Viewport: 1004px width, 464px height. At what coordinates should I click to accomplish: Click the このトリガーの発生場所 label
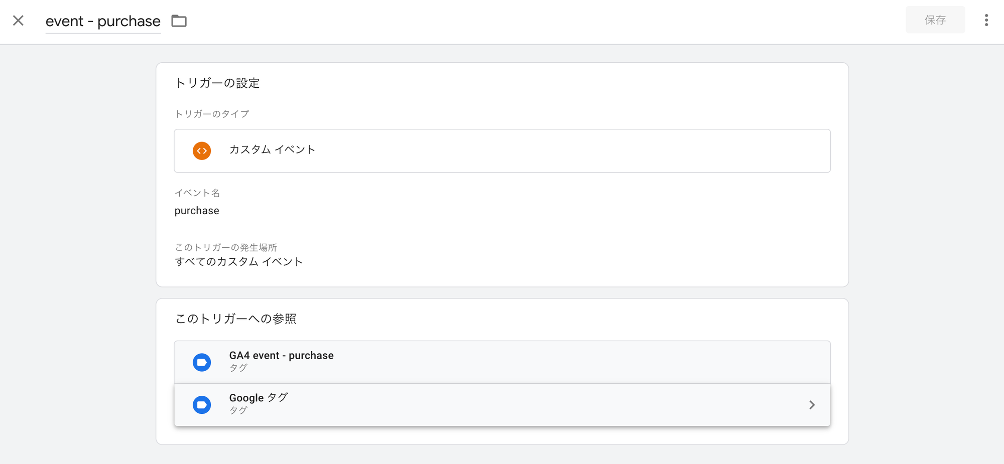(x=225, y=247)
